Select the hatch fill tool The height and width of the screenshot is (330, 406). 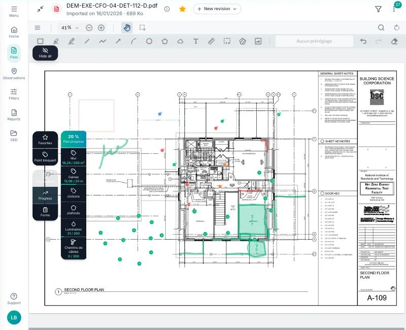coord(243,41)
